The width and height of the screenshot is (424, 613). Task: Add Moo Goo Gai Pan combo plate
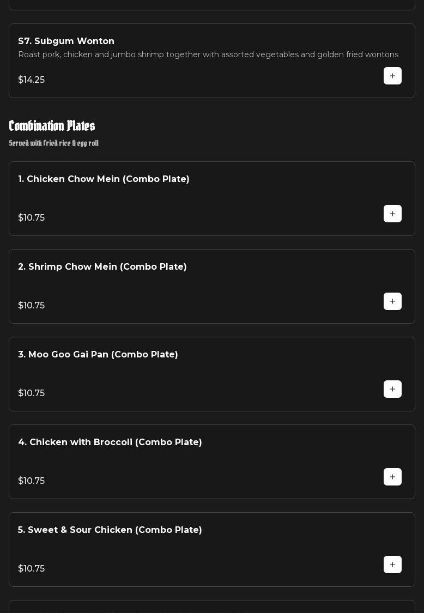tap(392, 389)
